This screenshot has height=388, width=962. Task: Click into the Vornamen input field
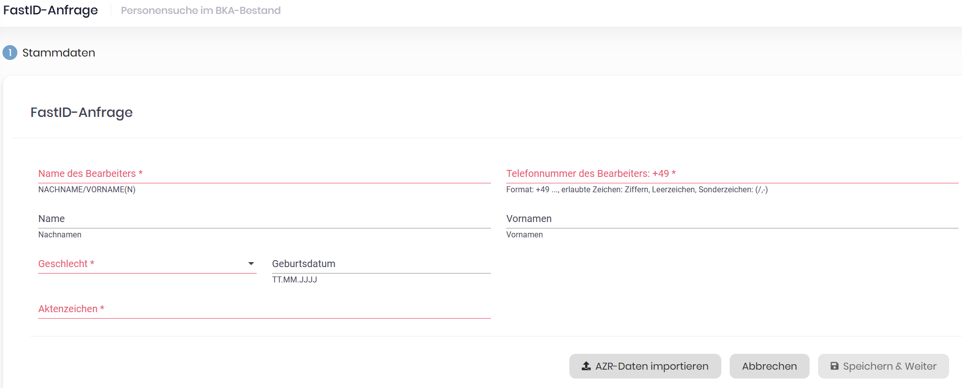[732, 219]
